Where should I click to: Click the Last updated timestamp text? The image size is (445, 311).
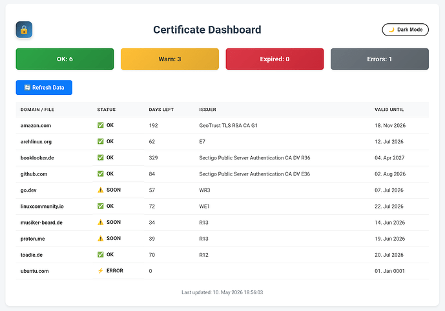coord(222,292)
